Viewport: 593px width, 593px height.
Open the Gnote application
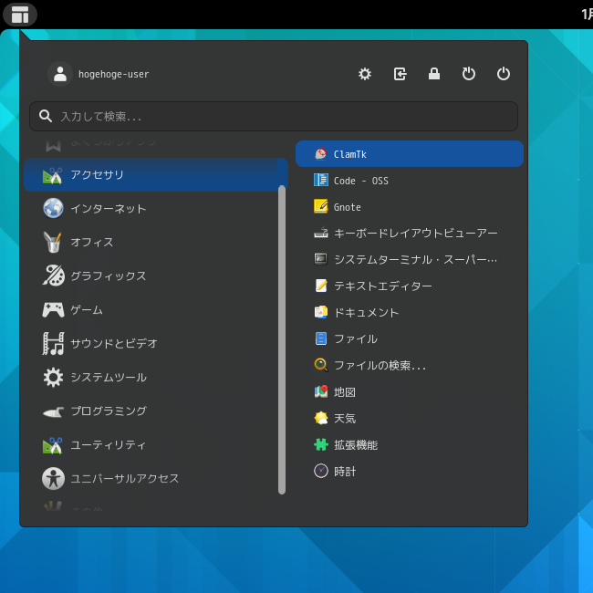(410, 207)
